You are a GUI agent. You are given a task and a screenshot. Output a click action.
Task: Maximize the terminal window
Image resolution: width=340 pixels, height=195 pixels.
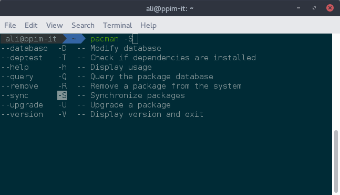point(314,8)
